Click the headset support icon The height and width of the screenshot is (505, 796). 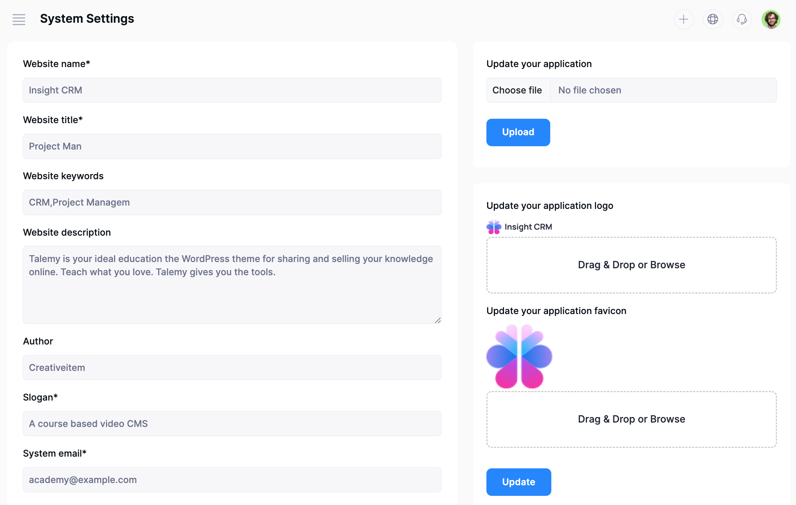click(741, 19)
